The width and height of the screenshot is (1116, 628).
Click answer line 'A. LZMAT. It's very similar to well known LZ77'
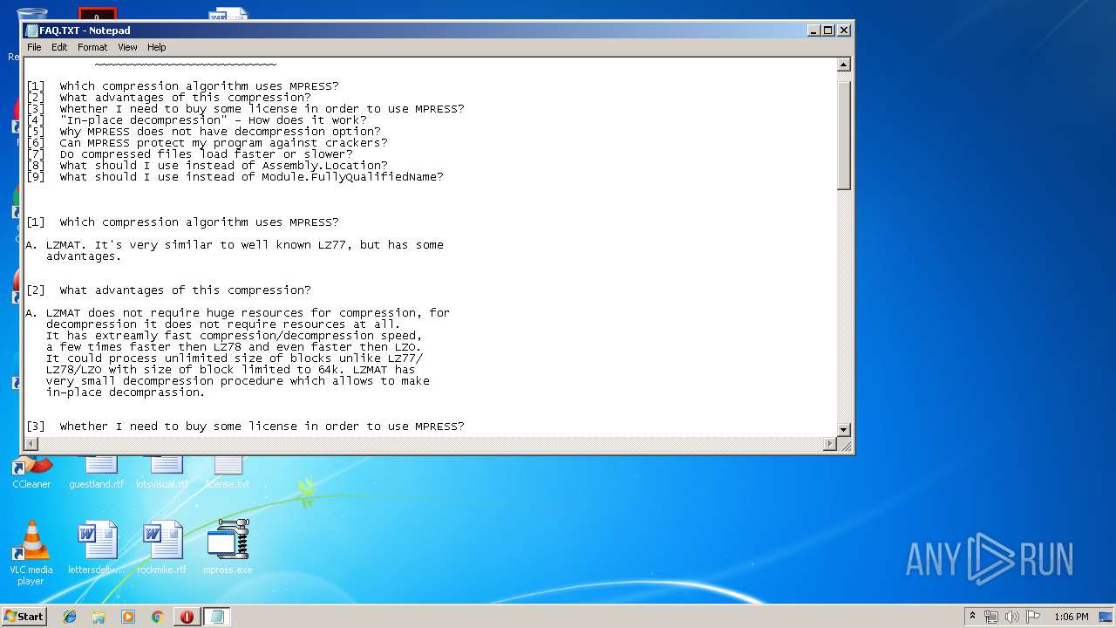pyautogui.click(x=235, y=245)
